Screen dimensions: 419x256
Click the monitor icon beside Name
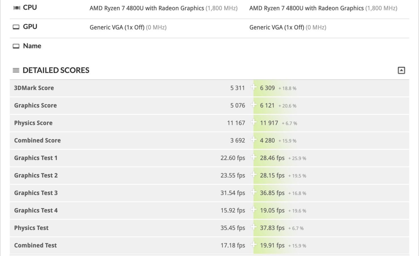(x=16, y=46)
